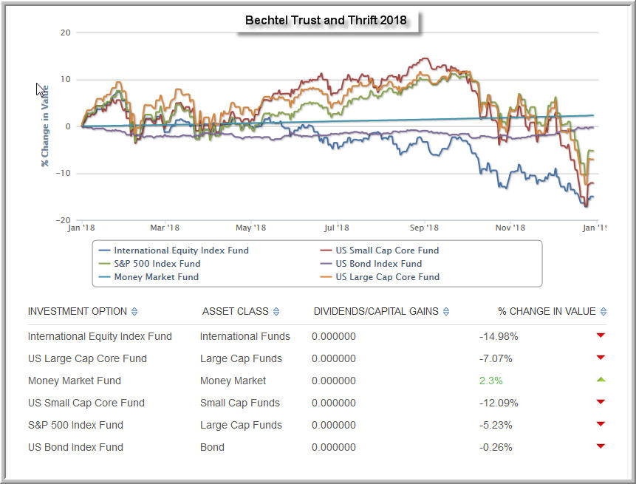Click the Bond asset class cell

click(x=212, y=447)
